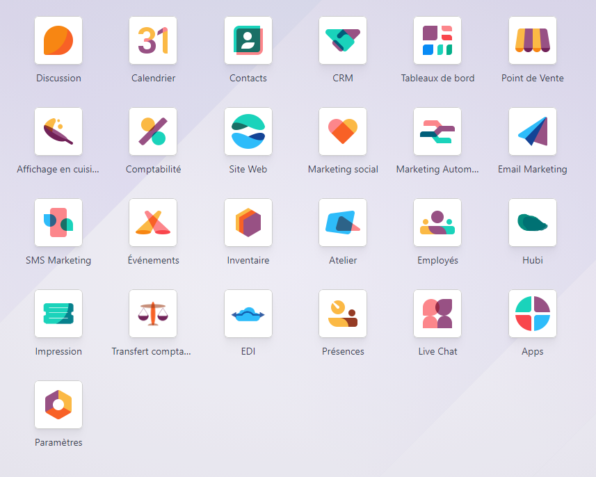
Task: Click the CRM handshake icon
Action: tap(343, 40)
